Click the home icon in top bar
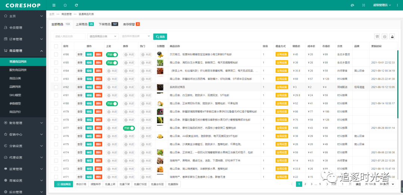This screenshot has width=403, height=195. click(65, 5)
